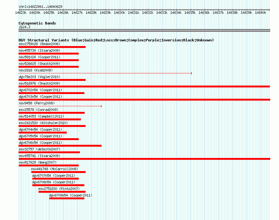The image size is (279, 220).
Task: Open the nsv581024 (Cooper2011) variant
Action: point(39,57)
